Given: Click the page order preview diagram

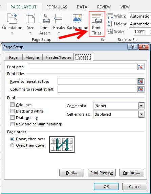Looking at the screenshot, I should (x=62, y=144).
